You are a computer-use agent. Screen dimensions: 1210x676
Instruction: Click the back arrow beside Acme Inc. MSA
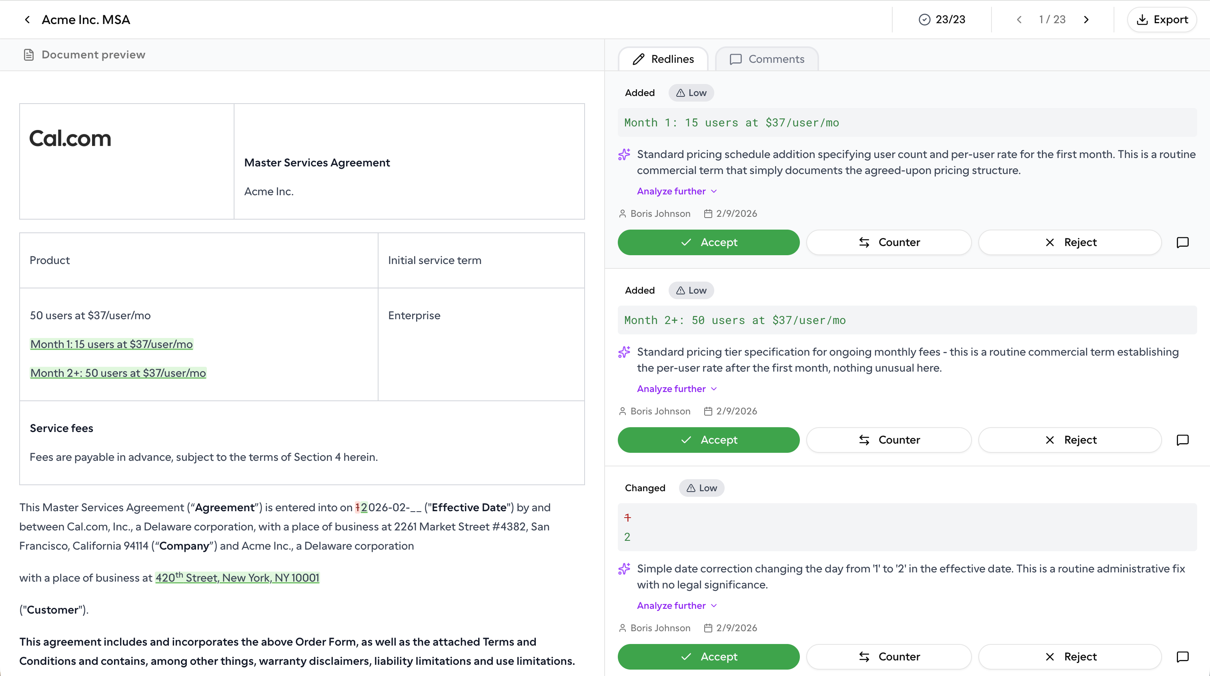[x=27, y=19]
